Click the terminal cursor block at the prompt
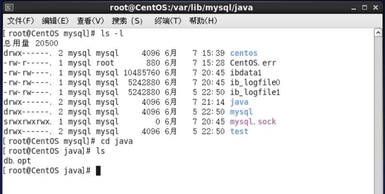Image resolution: width=385 pixels, height=194 pixels. (x=98, y=170)
